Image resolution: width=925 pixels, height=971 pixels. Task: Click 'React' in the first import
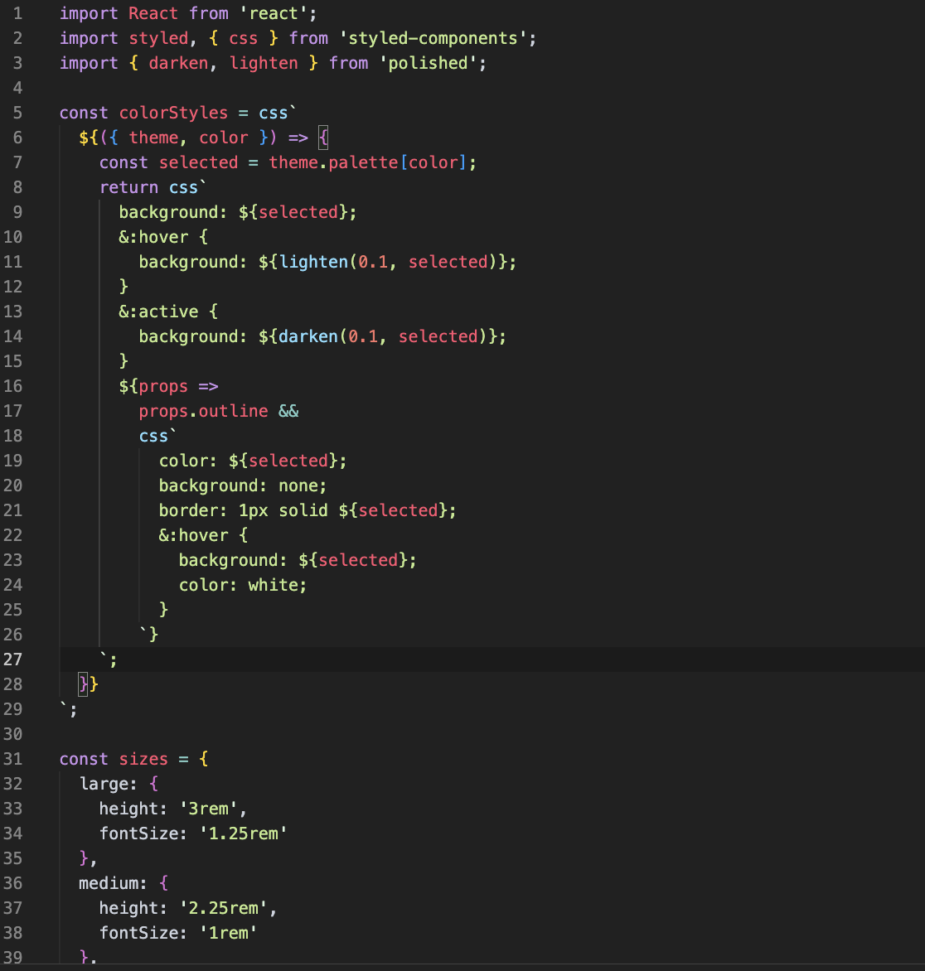(153, 13)
